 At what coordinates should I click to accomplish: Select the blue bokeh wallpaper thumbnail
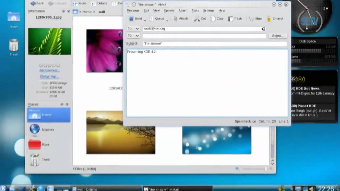pyautogui.click(x=216, y=140)
